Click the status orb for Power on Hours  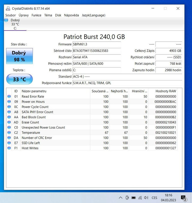[9, 101]
